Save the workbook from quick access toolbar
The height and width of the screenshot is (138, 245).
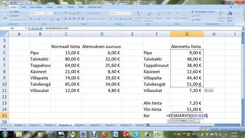coord(11,2)
